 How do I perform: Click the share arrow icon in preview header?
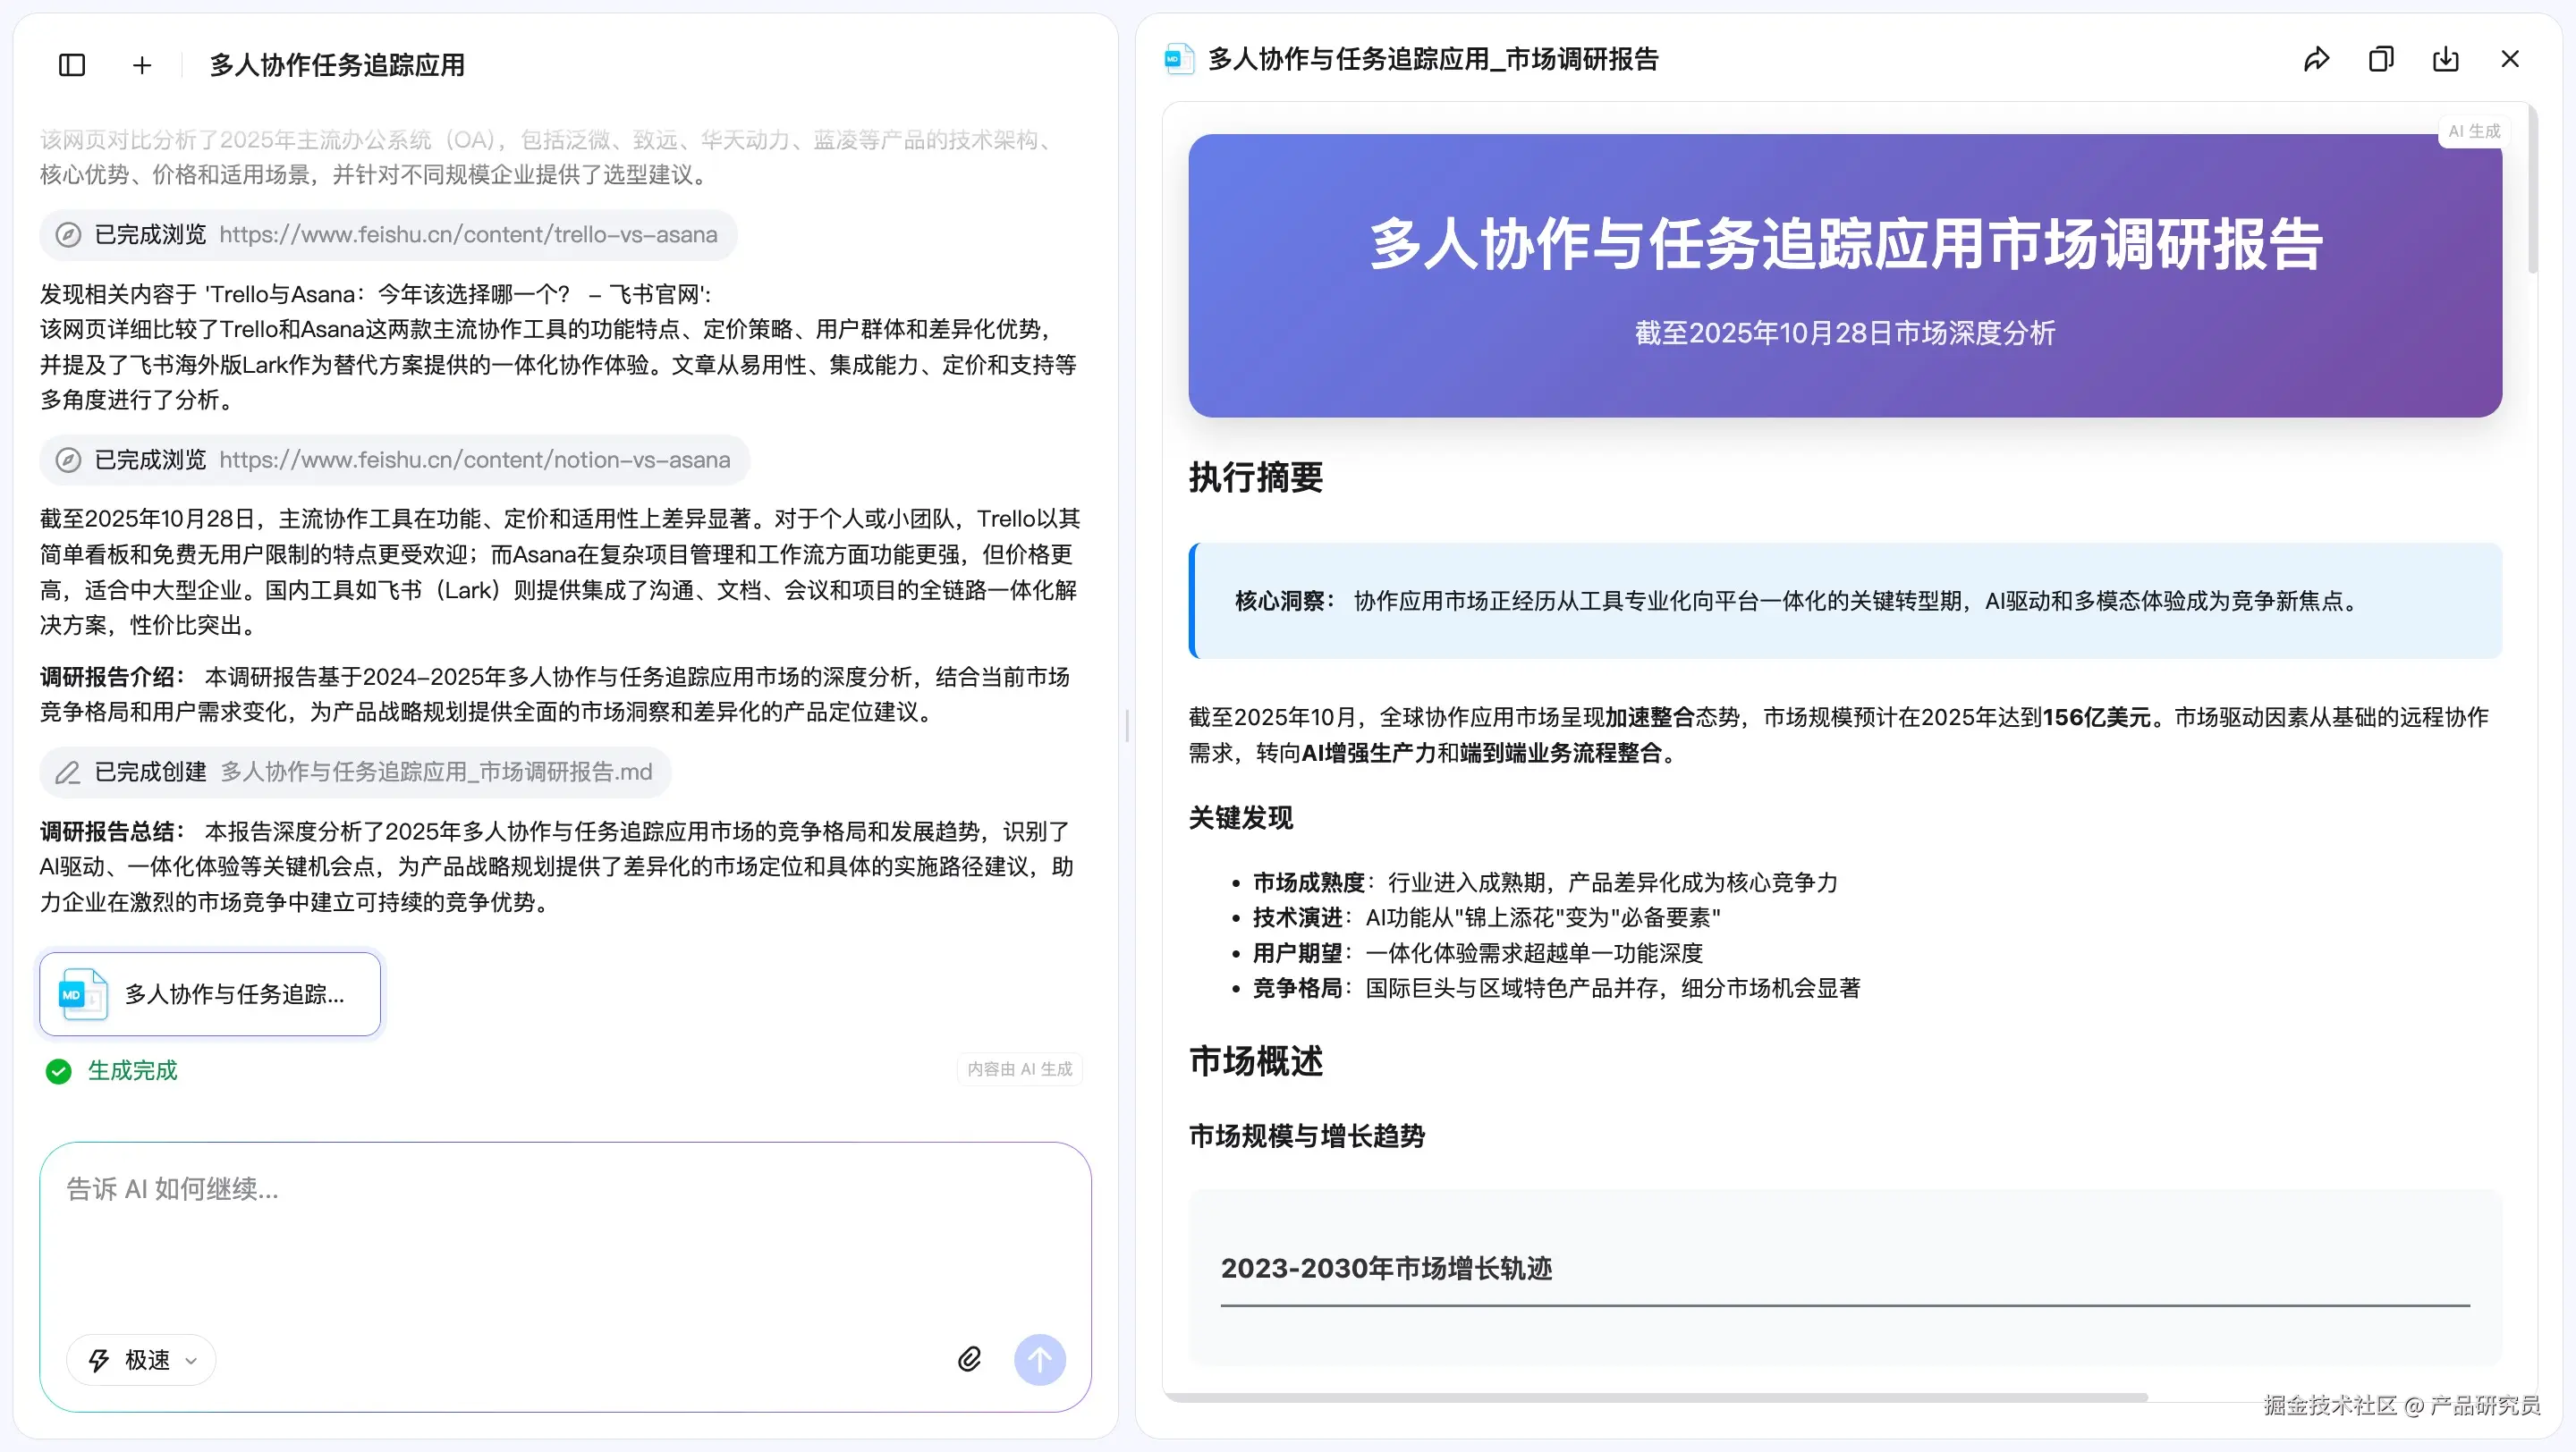2316,59
